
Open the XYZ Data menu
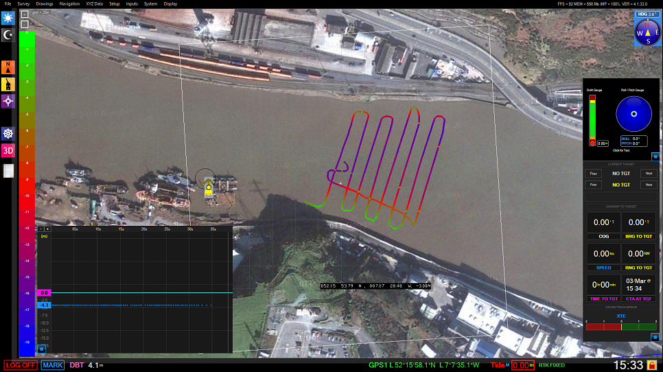click(x=94, y=3)
